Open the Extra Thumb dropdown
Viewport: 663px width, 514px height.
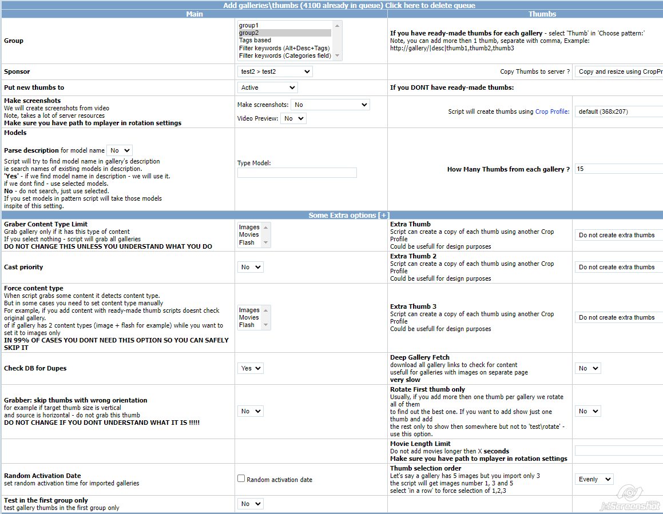619,235
